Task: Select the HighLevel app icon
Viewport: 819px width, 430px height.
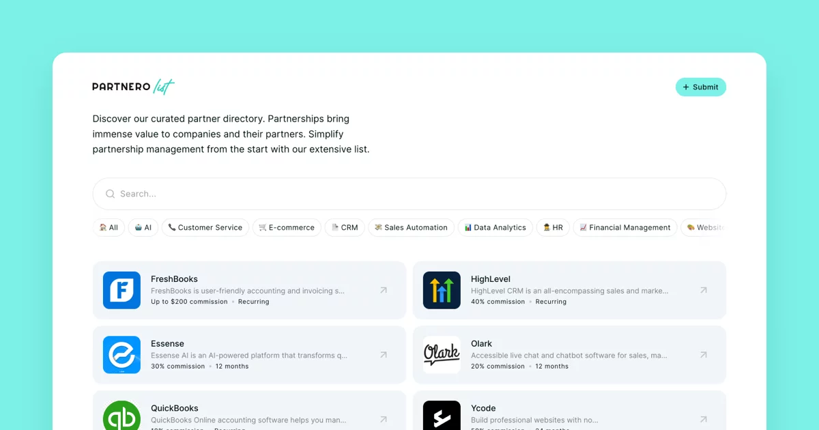Action: pyautogui.click(x=442, y=290)
